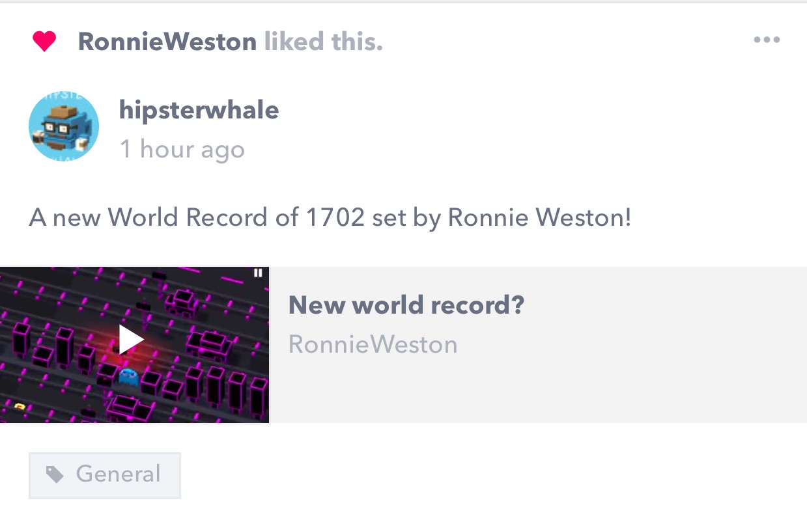Select the General tag

[x=105, y=475]
